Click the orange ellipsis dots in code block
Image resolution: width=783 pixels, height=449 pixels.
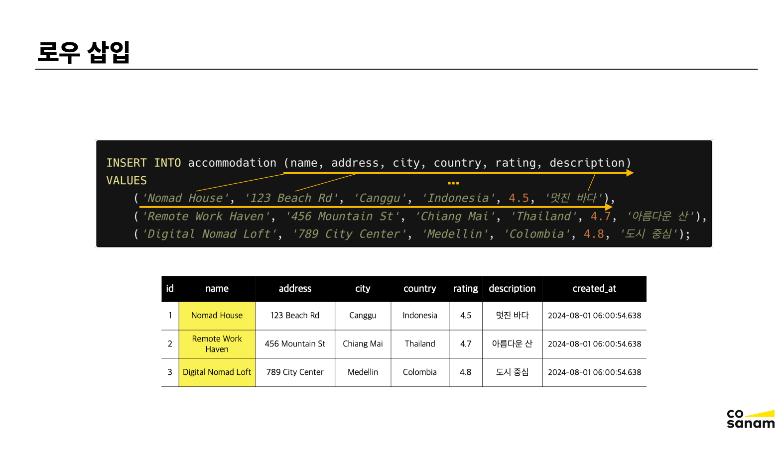(453, 183)
